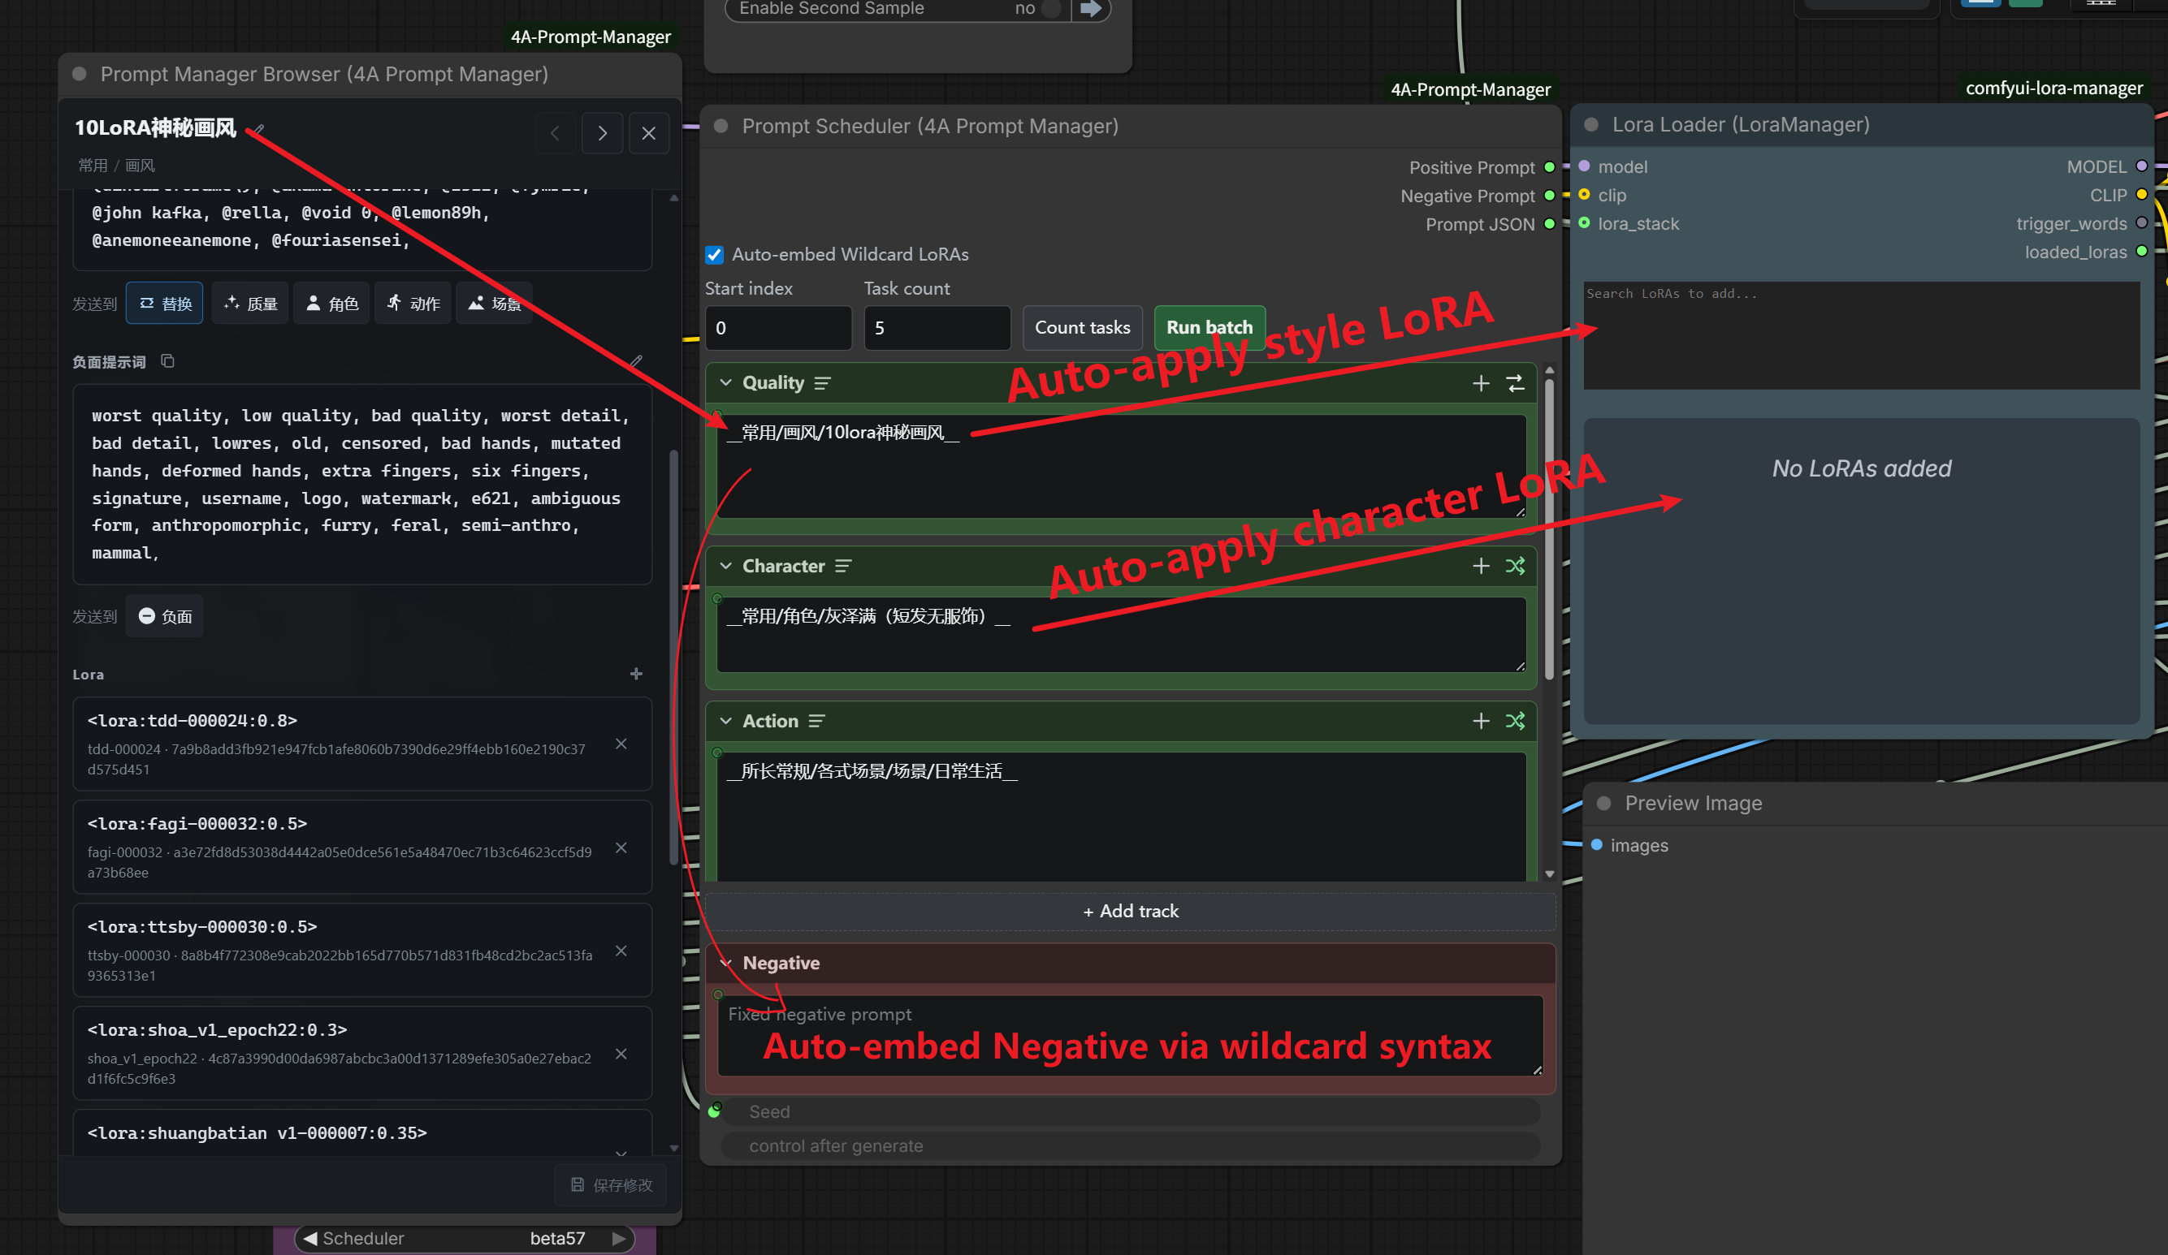This screenshot has width=2168, height=1255.
Task: Send prompt to 替换 (replace)
Action: 164,304
